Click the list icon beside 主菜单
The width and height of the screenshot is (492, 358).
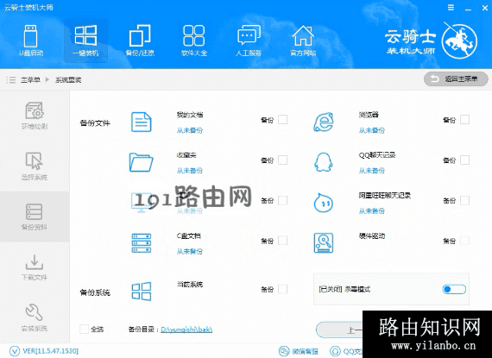click(x=11, y=80)
